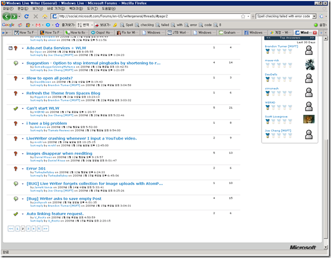
Task: Open the Edit menu
Action: coord(23,8)
